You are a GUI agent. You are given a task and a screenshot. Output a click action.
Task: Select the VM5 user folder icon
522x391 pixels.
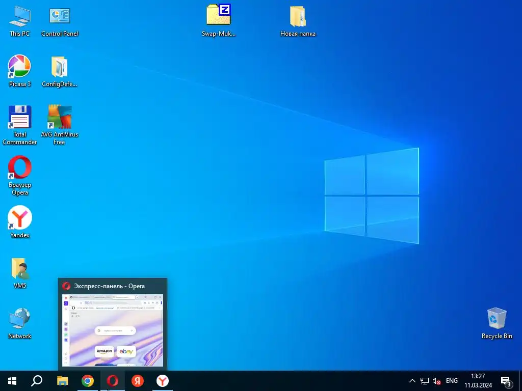[20, 273]
